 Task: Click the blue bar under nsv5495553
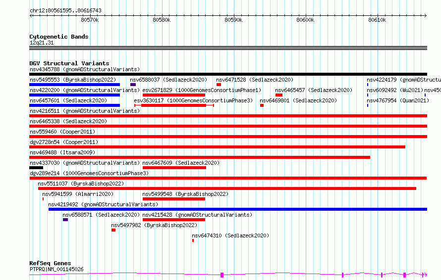[74, 85]
